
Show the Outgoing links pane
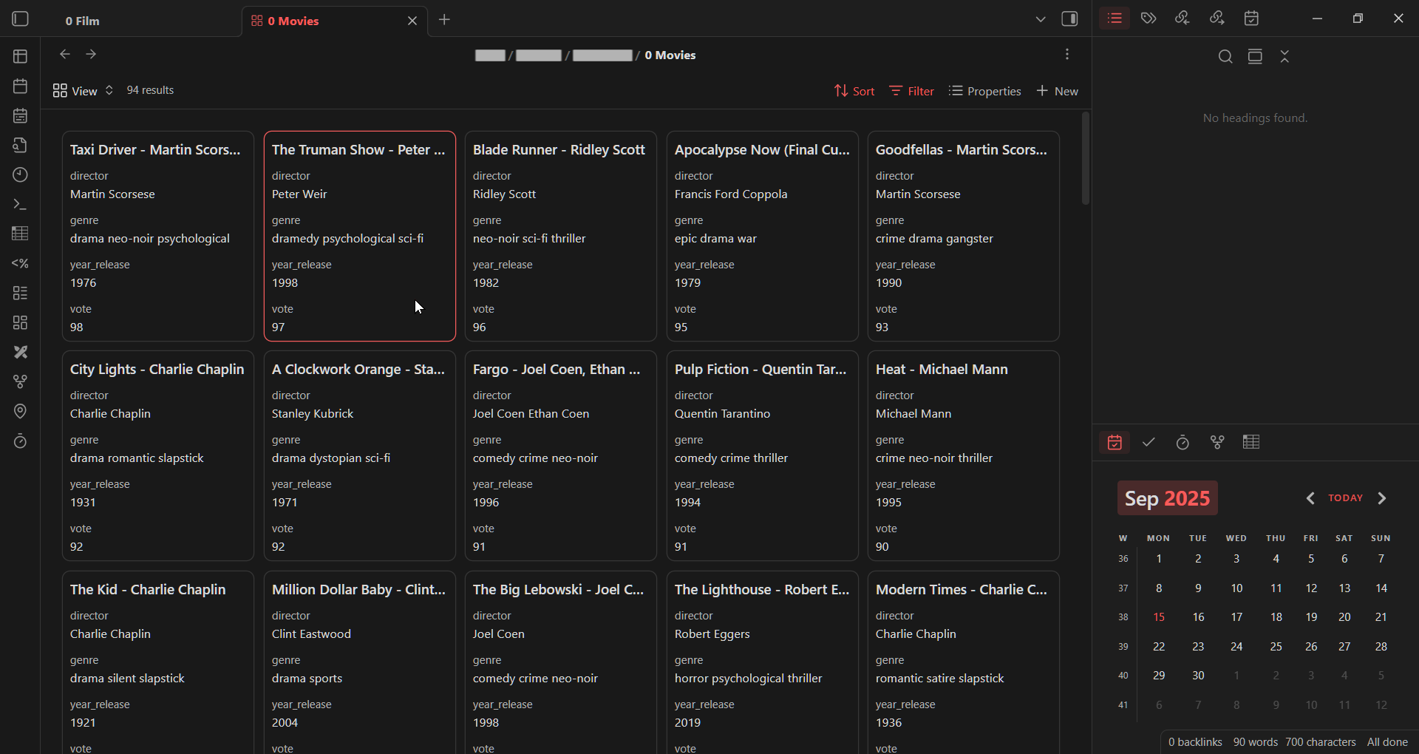point(1216,18)
